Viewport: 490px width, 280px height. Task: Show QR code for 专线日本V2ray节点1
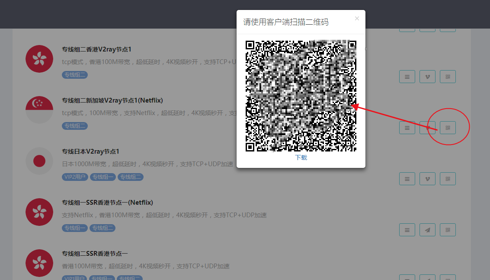tap(448, 179)
